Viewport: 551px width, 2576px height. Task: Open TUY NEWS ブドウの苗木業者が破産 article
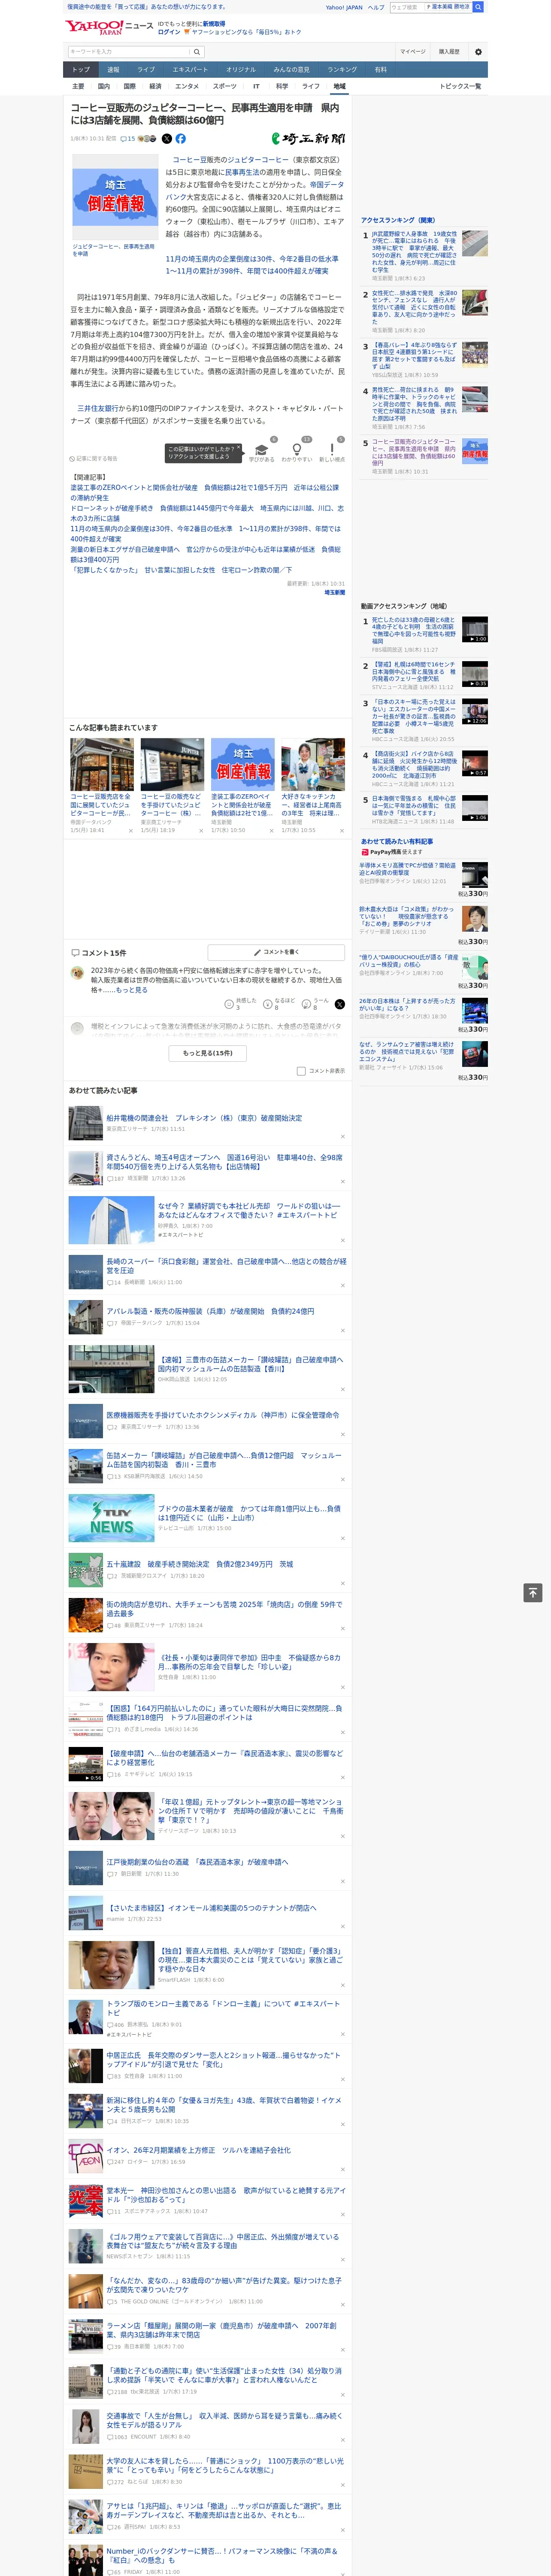pyautogui.click(x=249, y=1512)
